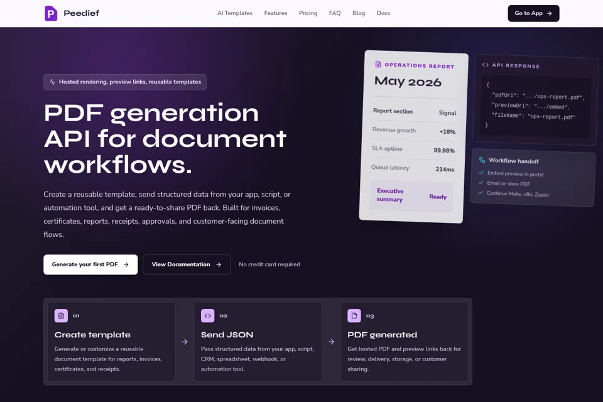Open the Features nav link
Image resolution: width=603 pixels, height=402 pixels.
(x=275, y=13)
